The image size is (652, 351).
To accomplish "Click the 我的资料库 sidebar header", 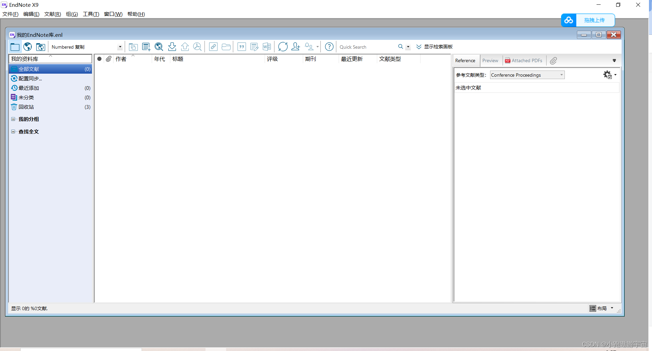I will tap(50, 59).
